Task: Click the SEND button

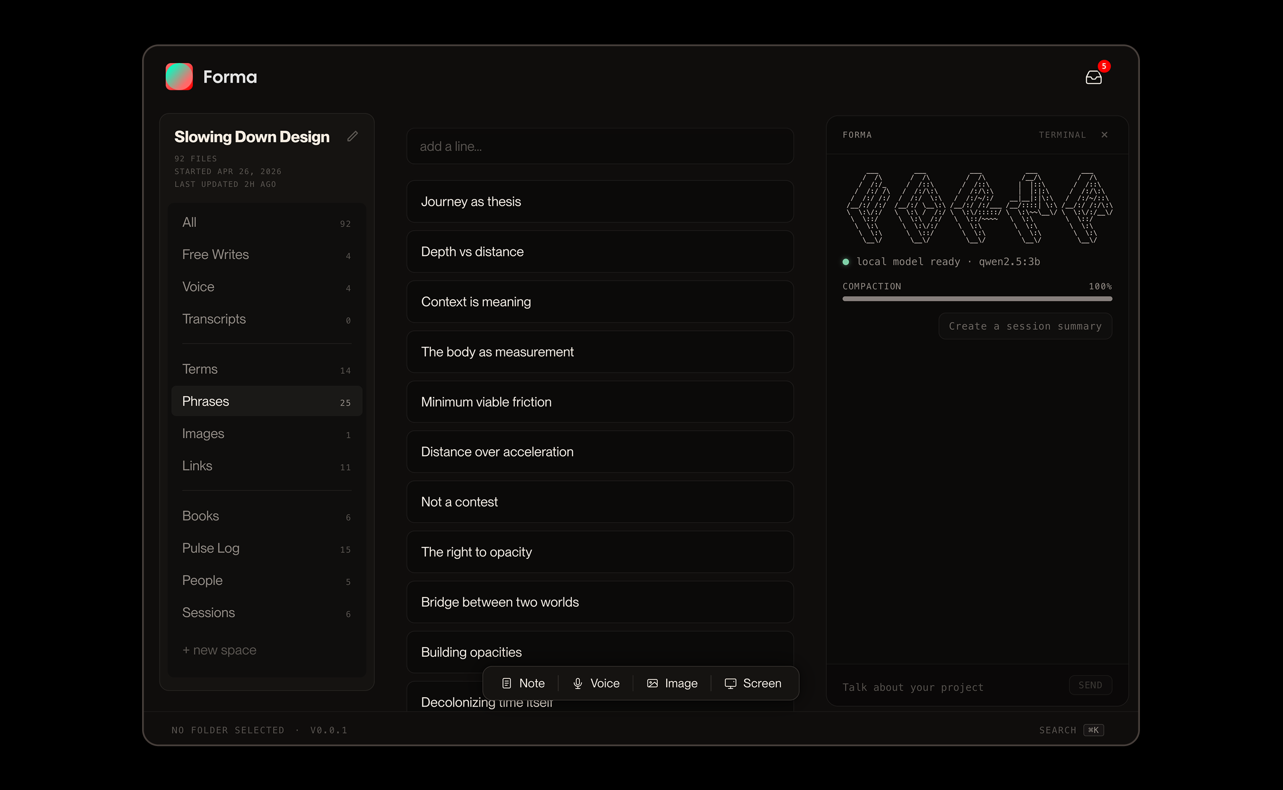Action: click(x=1091, y=685)
